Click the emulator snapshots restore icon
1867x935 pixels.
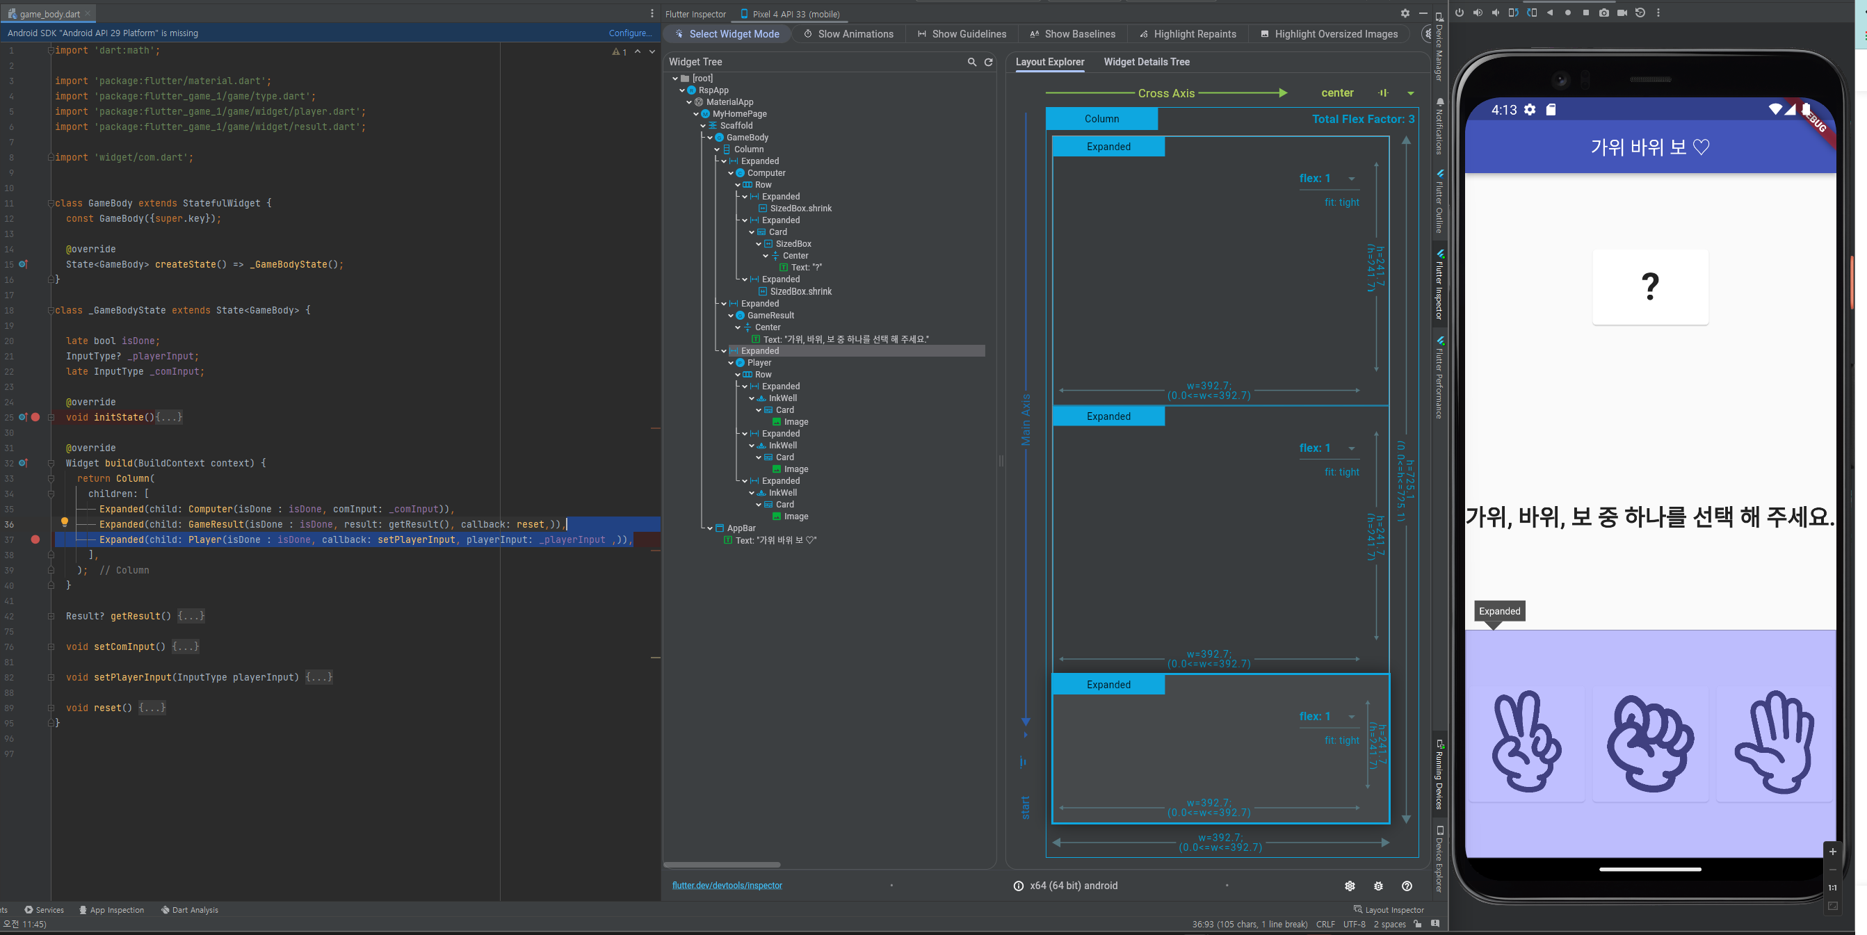pyautogui.click(x=1640, y=13)
